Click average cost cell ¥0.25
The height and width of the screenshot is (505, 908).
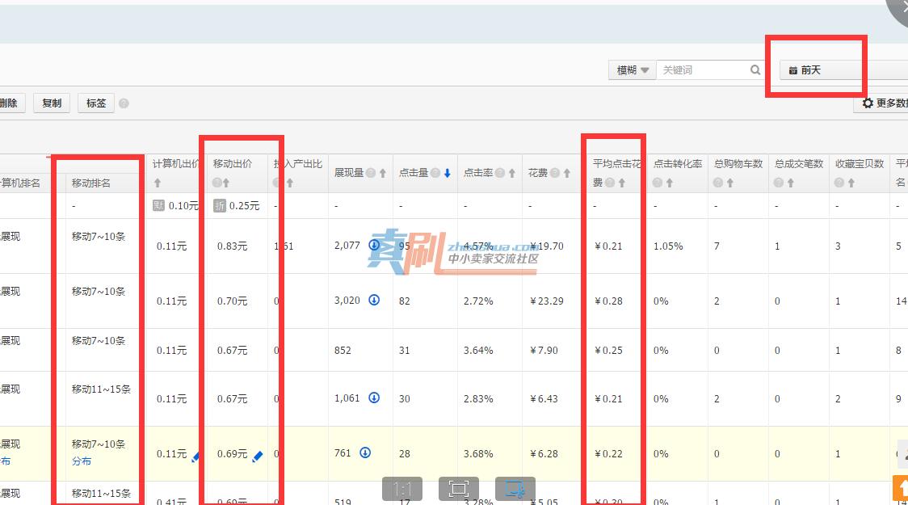(608, 351)
